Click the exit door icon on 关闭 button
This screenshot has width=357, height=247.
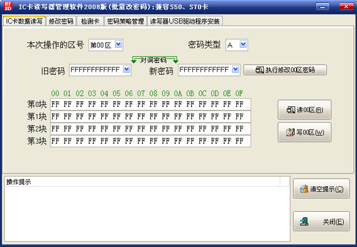tap(304, 221)
